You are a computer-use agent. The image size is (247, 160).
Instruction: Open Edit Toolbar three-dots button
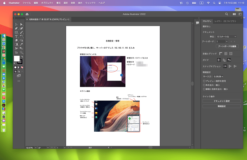(x=19, y=81)
